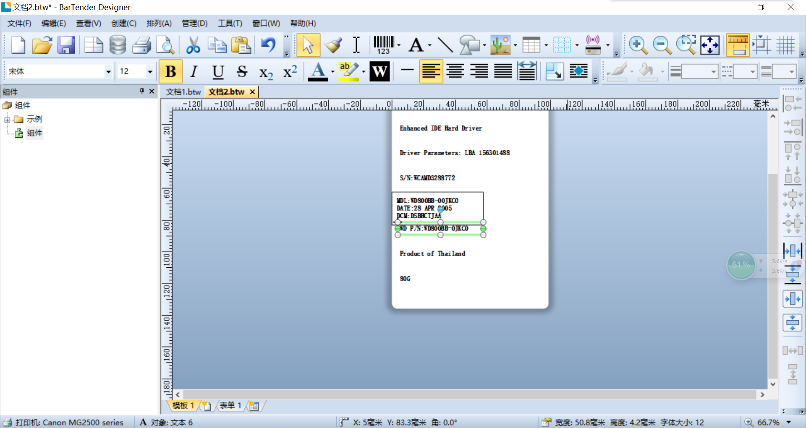Click the Print icon
This screenshot has height=428, width=806.
coord(141,45)
